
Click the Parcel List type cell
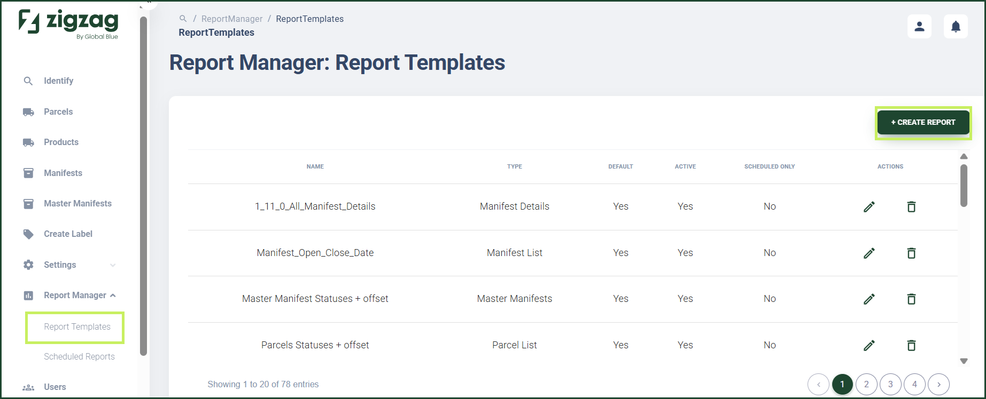pyautogui.click(x=515, y=345)
